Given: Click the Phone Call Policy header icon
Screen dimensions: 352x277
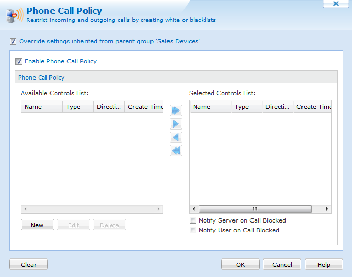Looking at the screenshot, I should tap(15, 15).
